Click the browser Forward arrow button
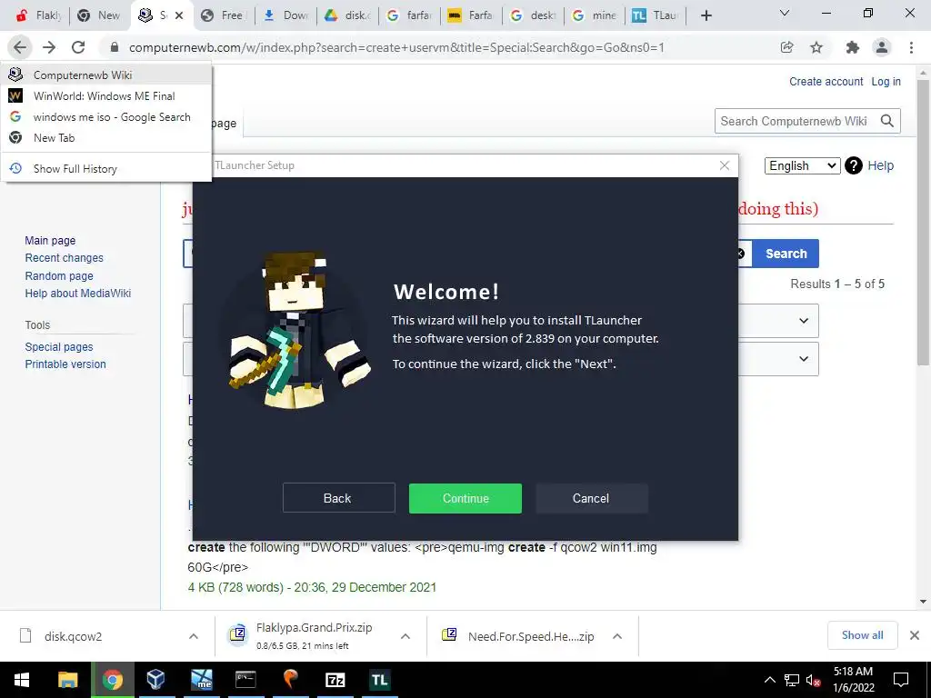The image size is (931, 698). click(x=49, y=47)
